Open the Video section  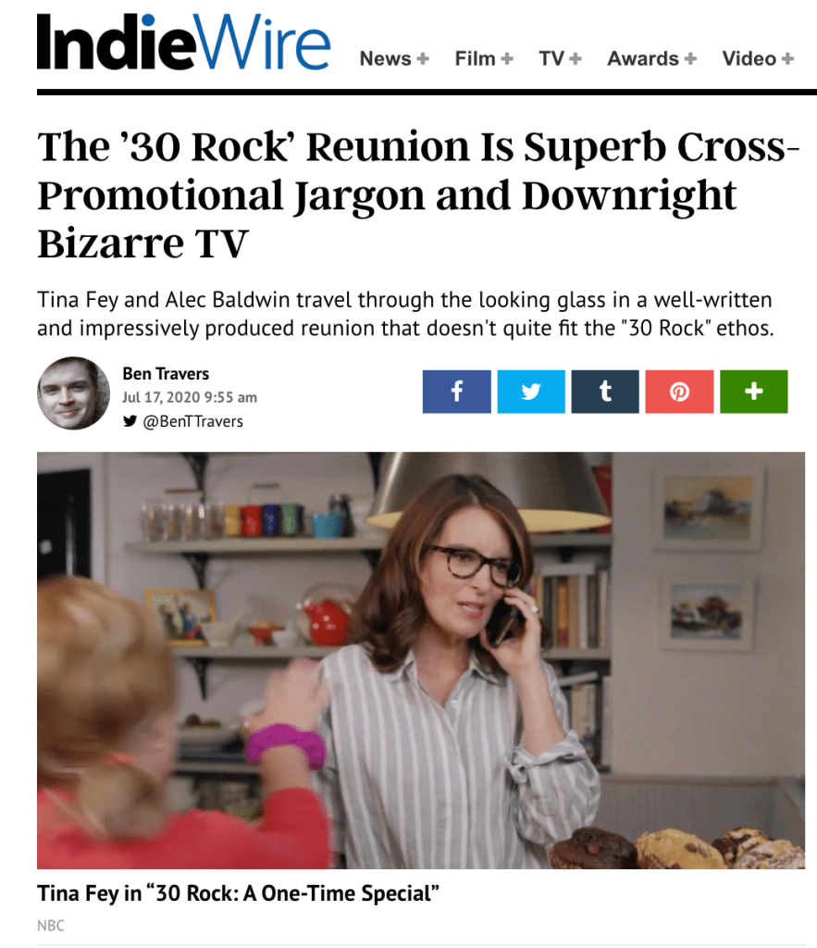coord(749,58)
